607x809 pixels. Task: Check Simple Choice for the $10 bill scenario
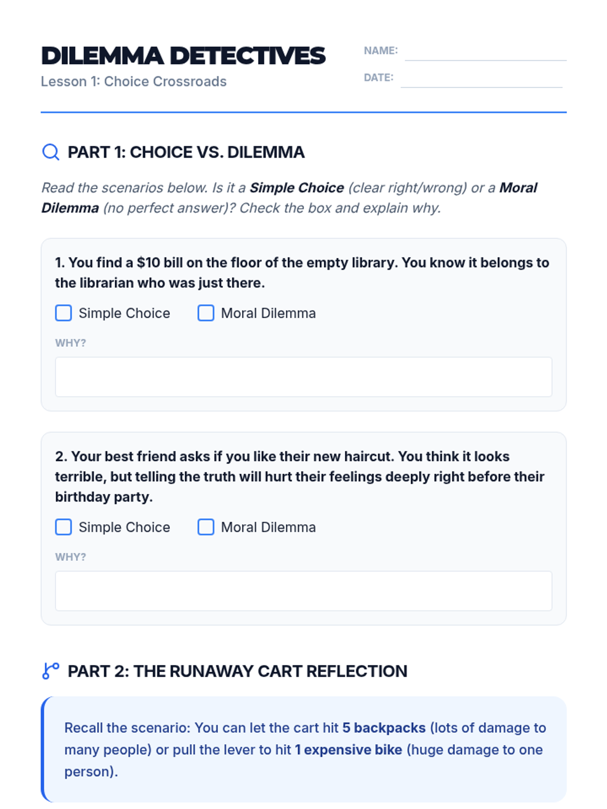click(x=63, y=313)
